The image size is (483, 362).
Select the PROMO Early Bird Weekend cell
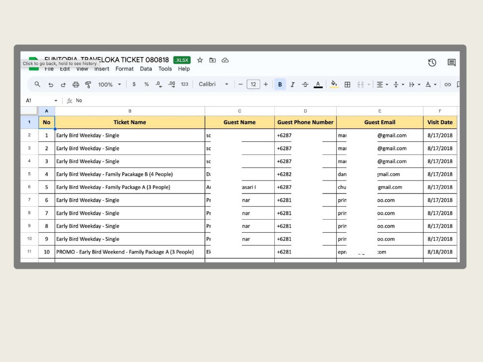(129, 252)
